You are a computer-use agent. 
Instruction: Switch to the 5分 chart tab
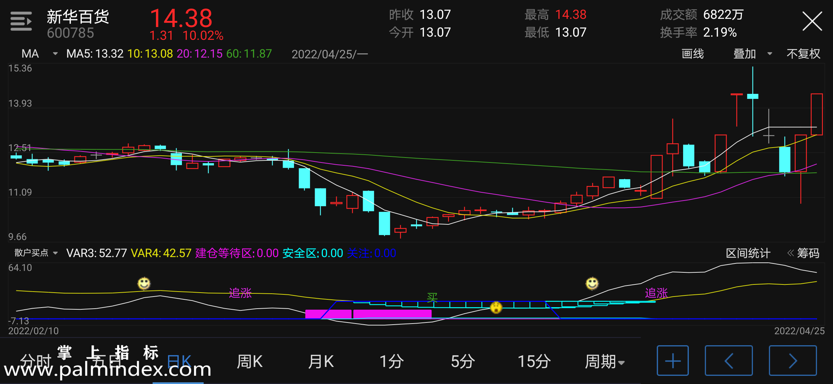462,362
